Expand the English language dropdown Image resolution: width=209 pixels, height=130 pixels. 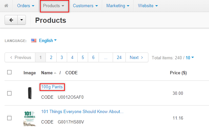(48, 40)
